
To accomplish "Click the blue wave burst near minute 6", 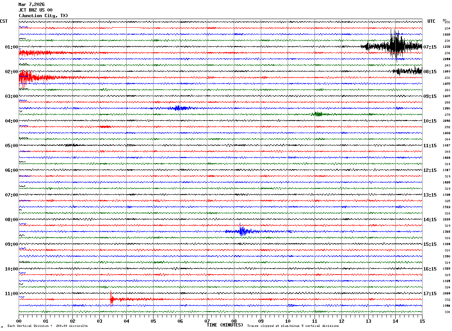I will pos(178,108).
